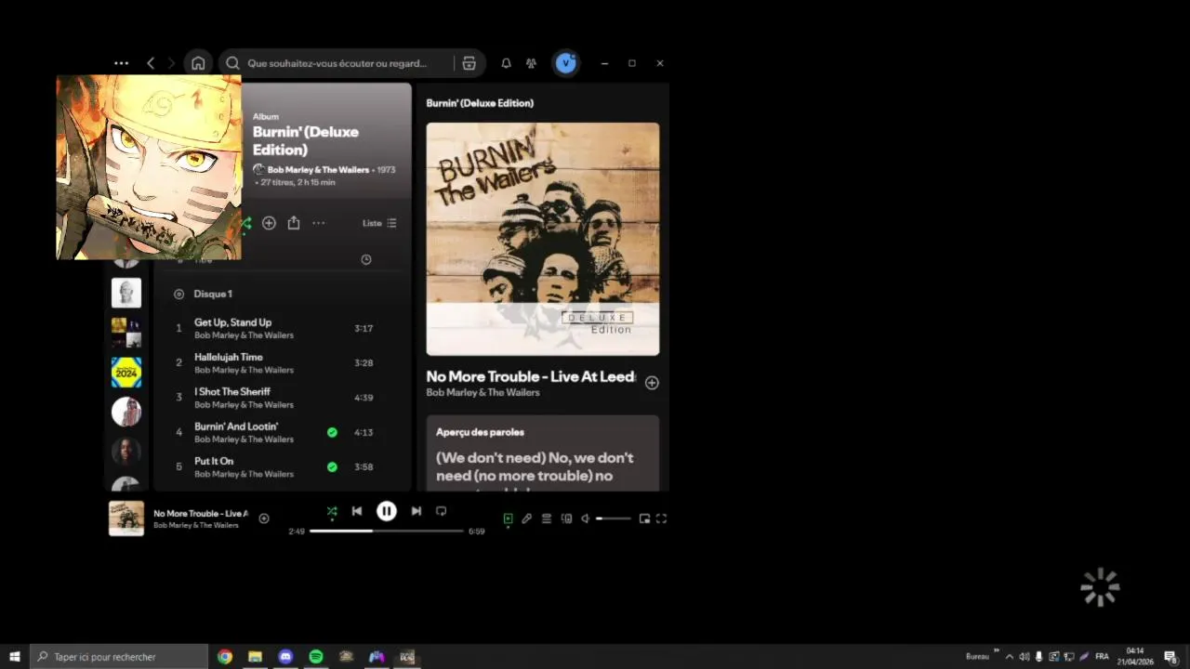Open 'No More Trouble - Live At Leeds' title in the right panel
Image resolution: width=1190 pixels, height=669 pixels.
(x=530, y=376)
